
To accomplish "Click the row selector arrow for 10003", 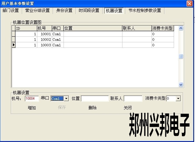I will tap(13, 45).
